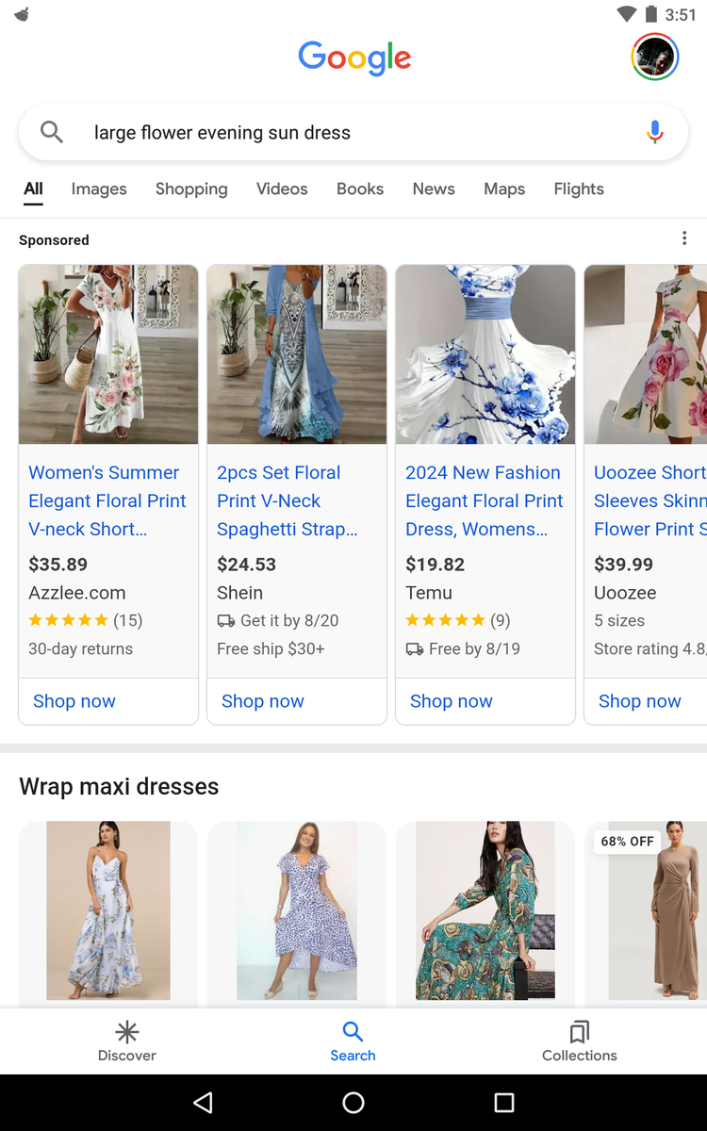Switch to the Images tab
The image size is (707, 1131).
(x=99, y=189)
